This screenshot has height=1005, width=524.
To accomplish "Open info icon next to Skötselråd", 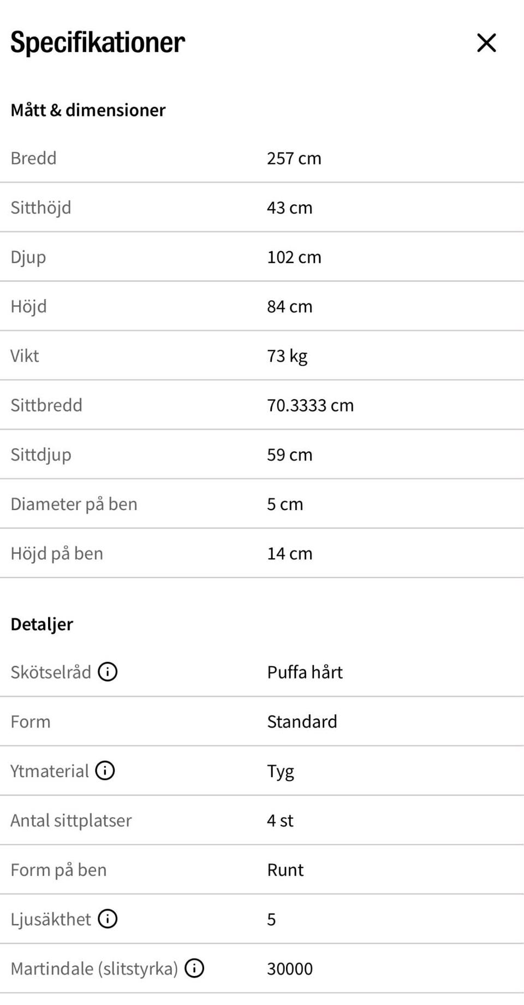I will (x=108, y=672).
